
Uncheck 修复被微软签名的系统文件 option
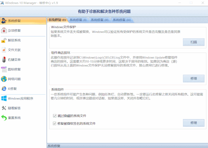pos(55,123)
